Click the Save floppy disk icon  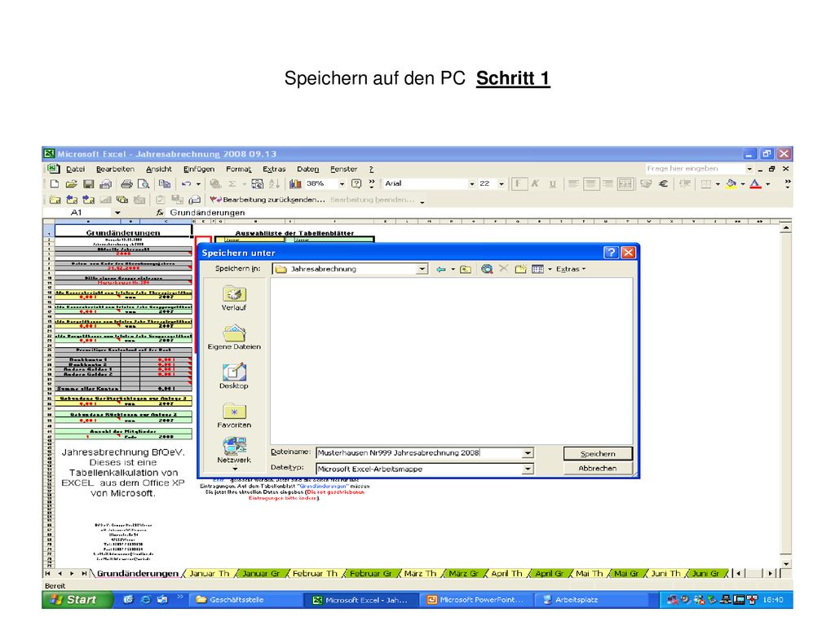coord(88,183)
